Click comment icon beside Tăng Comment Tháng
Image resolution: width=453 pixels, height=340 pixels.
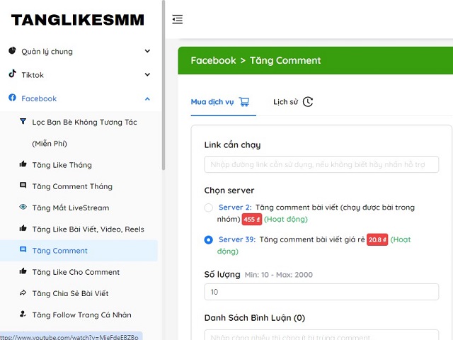(x=23, y=186)
